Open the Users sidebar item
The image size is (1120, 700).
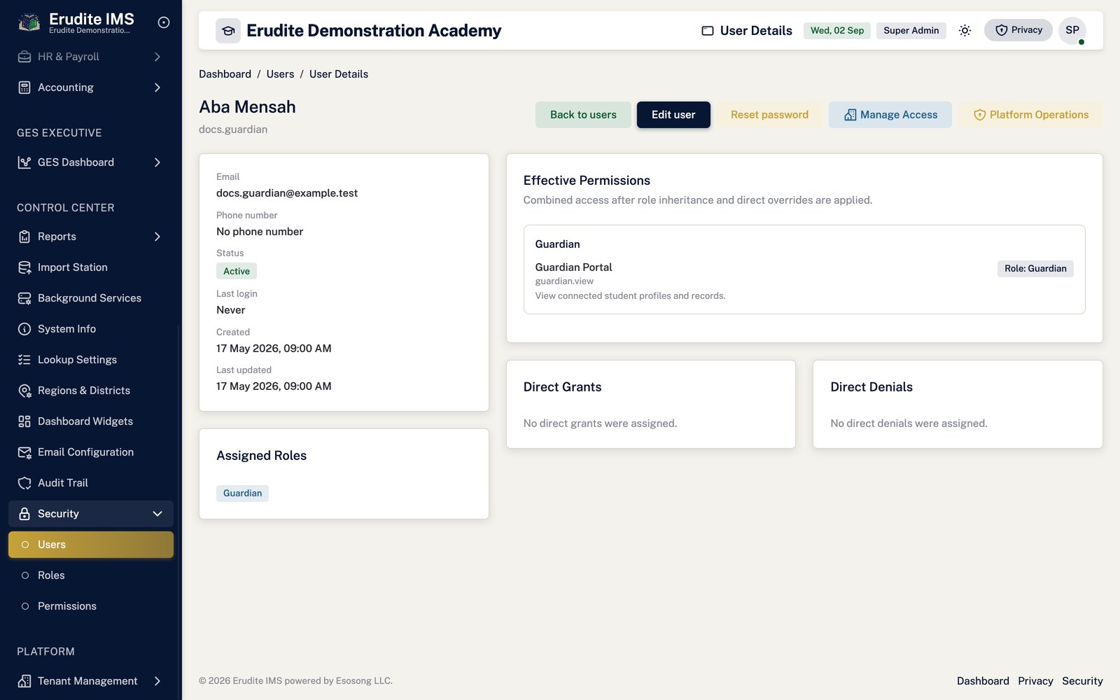[91, 545]
